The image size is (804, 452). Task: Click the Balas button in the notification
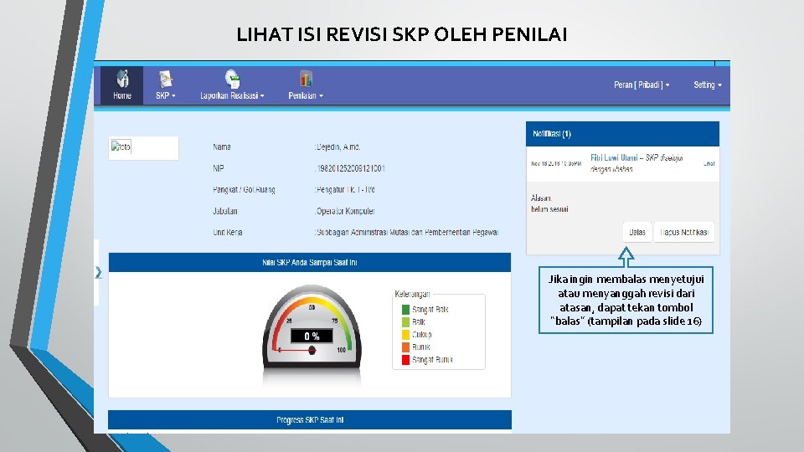pos(637,232)
